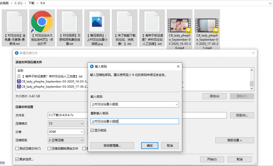This screenshot has width=273, height=166.
Task: Enable the 测试压缩文件(T) checkbox
Action: [x=17, y=149]
